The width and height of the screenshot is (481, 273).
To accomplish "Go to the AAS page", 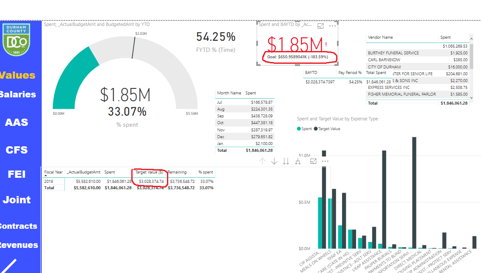I will (x=17, y=122).
